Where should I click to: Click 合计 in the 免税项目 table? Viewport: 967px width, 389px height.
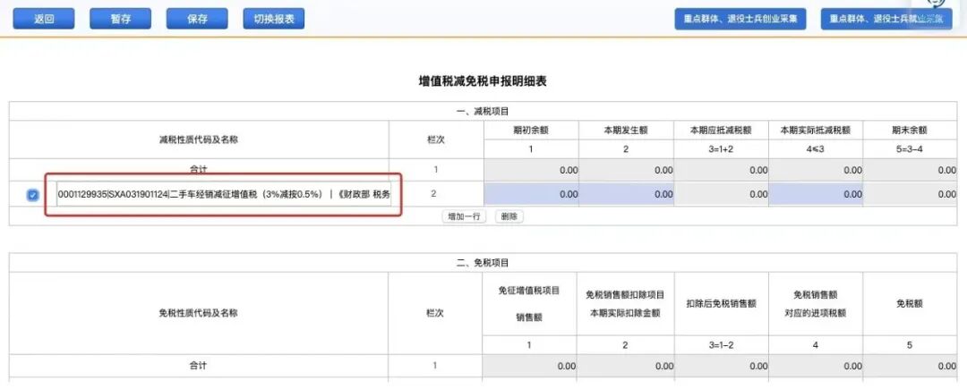tap(199, 366)
